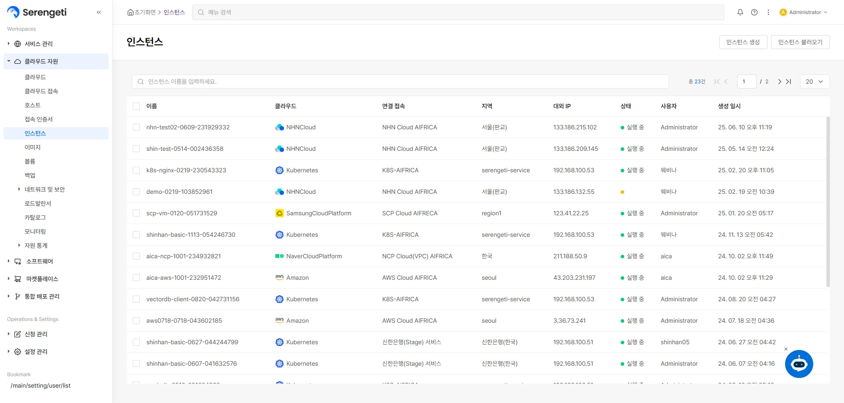Click the notification bell icon
Viewport: 844px width, 403px height.
click(740, 12)
